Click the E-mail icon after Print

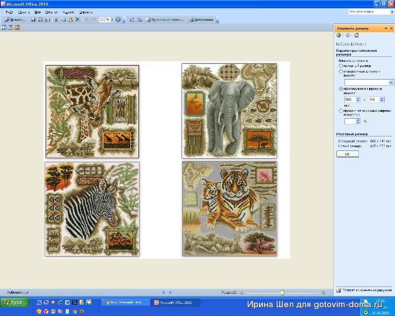(x=47, y=20)
